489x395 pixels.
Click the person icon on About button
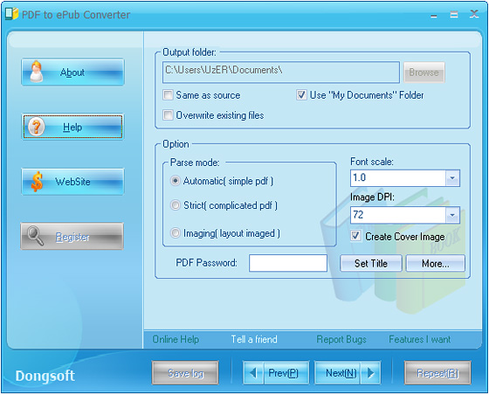click(36, 72)
